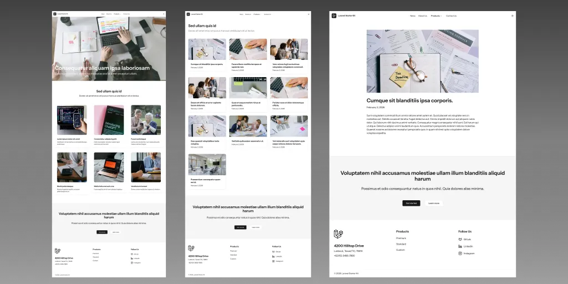568x284 pixels.
Task: Click the 'Sed ullam quis id' heading on the middle page
Action: pyautogui.click(x=202, y=26)
